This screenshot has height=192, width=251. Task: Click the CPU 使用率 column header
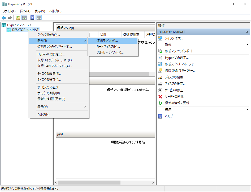point(133,35)
